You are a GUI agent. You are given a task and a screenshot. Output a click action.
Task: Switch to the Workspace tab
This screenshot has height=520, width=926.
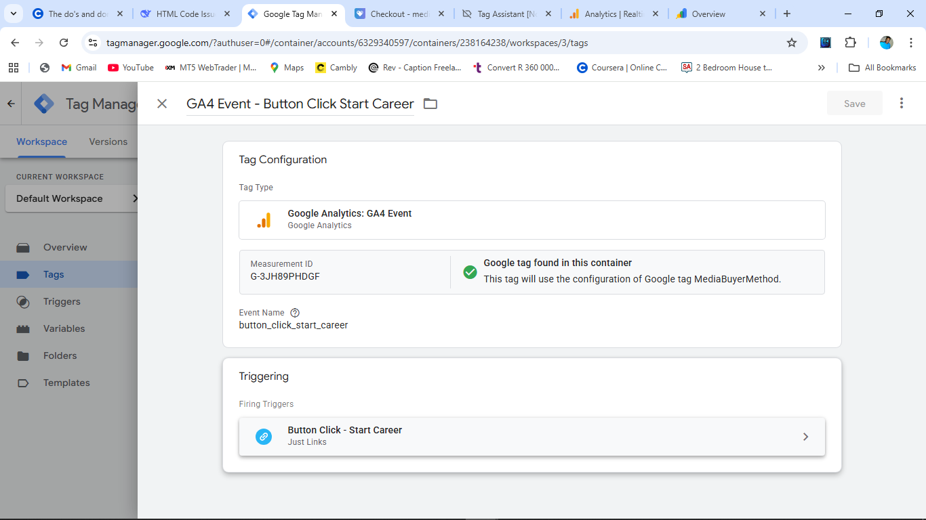coord(42,142)
